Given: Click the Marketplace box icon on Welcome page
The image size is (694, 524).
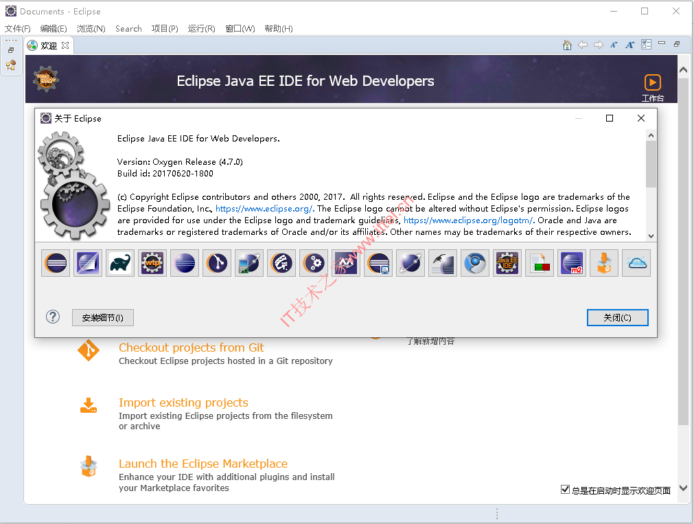Looking at the screenshot, I should (x=89, y=466).
